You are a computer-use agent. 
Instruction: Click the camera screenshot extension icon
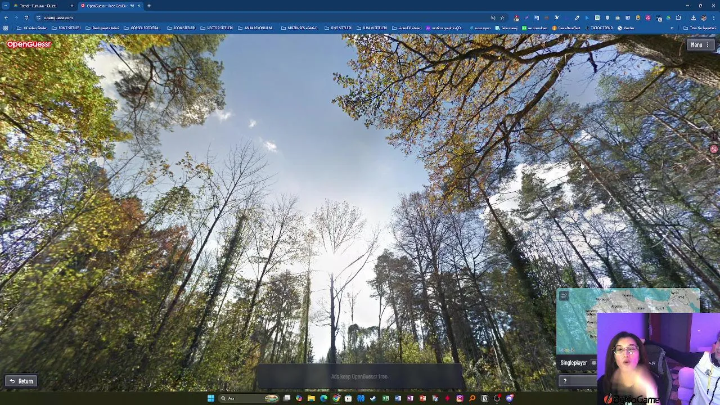pyautogui.click(x=618, y=18)
